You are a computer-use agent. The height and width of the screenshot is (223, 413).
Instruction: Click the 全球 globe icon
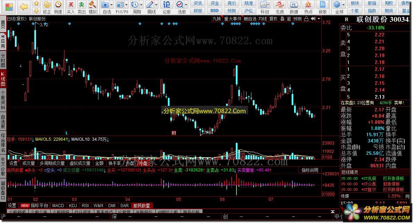click(x=337, y=4)
